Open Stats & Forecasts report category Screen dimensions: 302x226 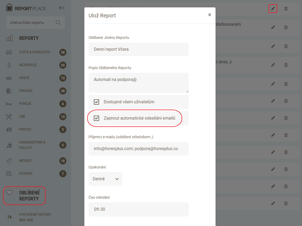click(x=35, y=52)
